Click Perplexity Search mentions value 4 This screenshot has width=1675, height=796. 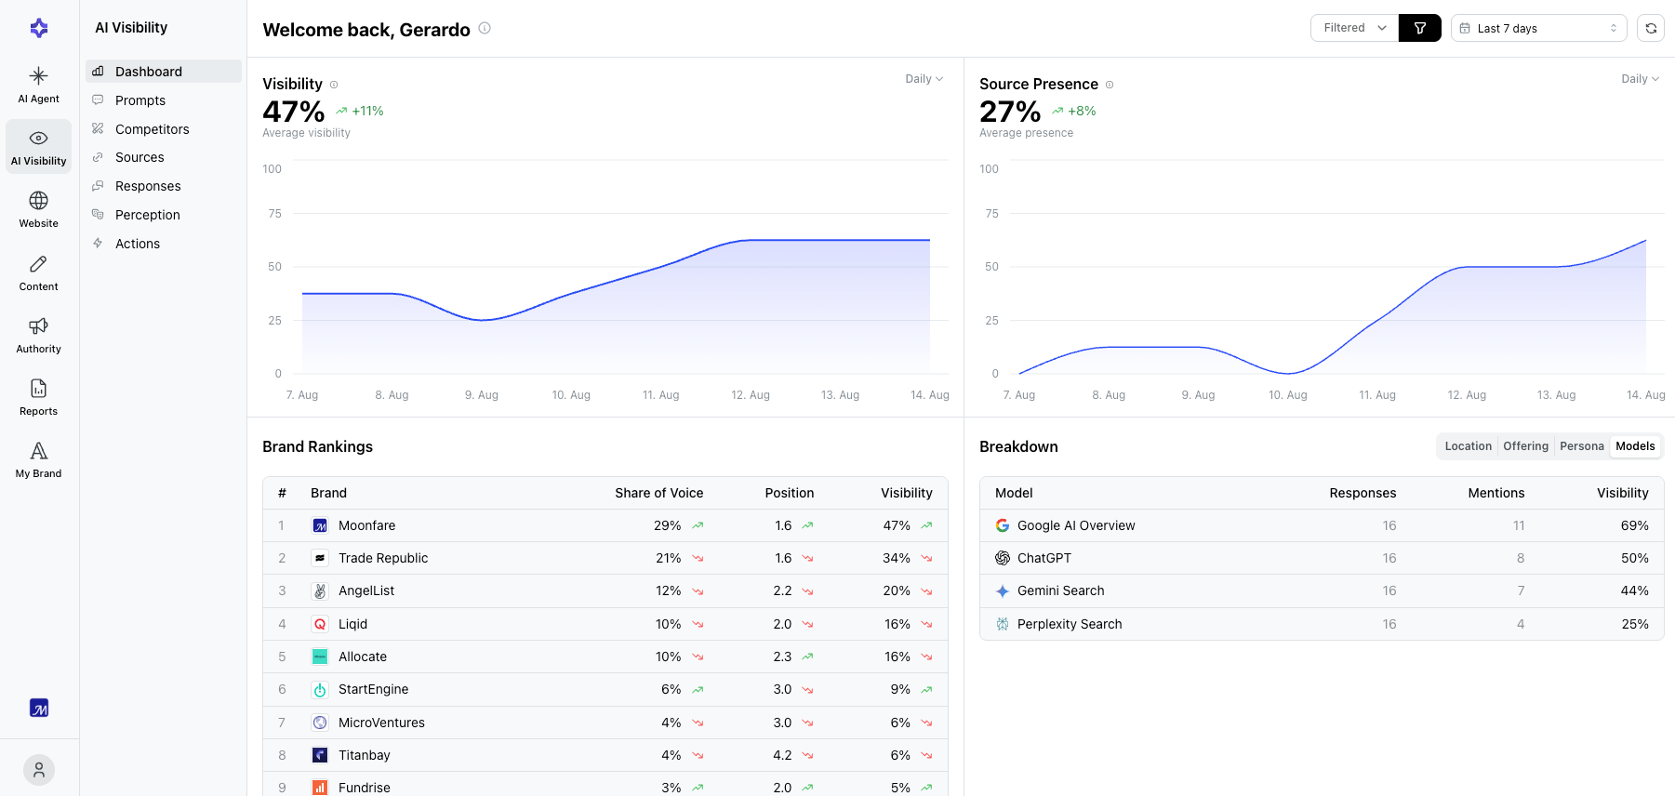tap(1520, 624)
